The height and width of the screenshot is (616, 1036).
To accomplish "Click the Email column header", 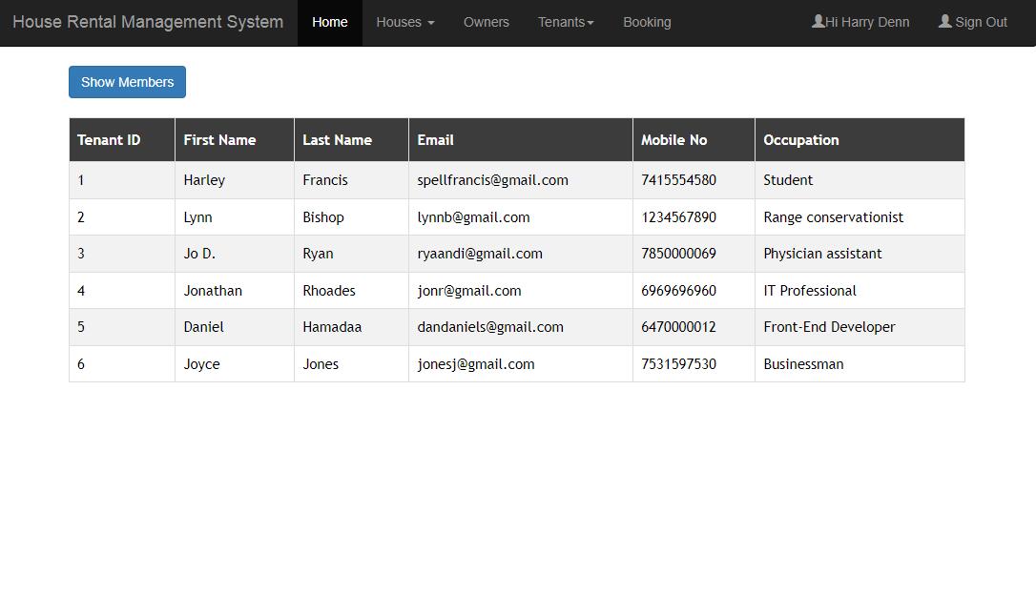I will click(435, 140).
